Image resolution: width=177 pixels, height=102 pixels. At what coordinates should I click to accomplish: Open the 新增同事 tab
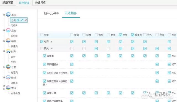tap(8, 2)
